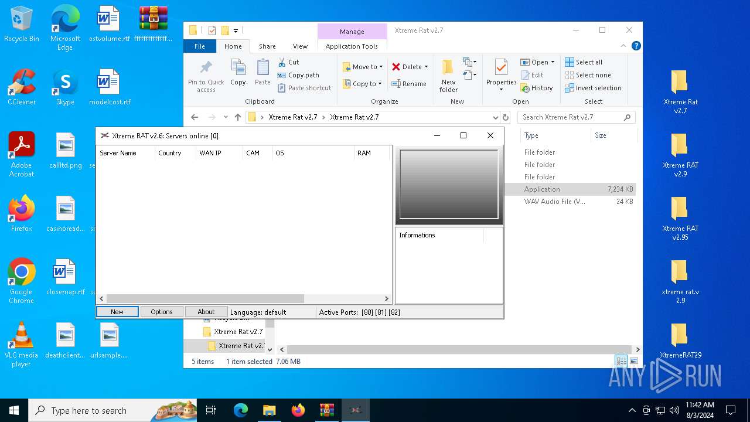Collapse the Explorer ribbon chevron
The height and width of the screenshot is (422, 750).
point(624,46)
